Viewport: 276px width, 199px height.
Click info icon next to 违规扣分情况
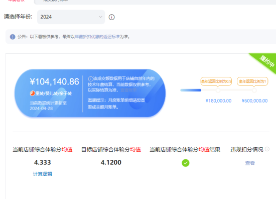[267, 149]
